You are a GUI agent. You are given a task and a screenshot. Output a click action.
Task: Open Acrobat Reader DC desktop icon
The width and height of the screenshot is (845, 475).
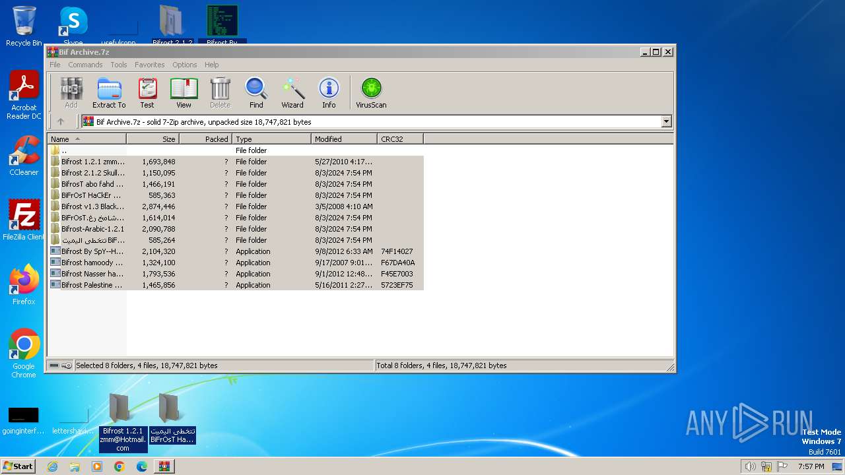point(24,96)
